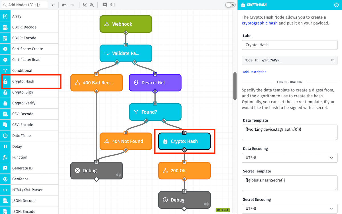The height and width of the screenshot is (214, 342).
Task: Choose Crypto: Sign from node list
Action: (x=23, y=92)
